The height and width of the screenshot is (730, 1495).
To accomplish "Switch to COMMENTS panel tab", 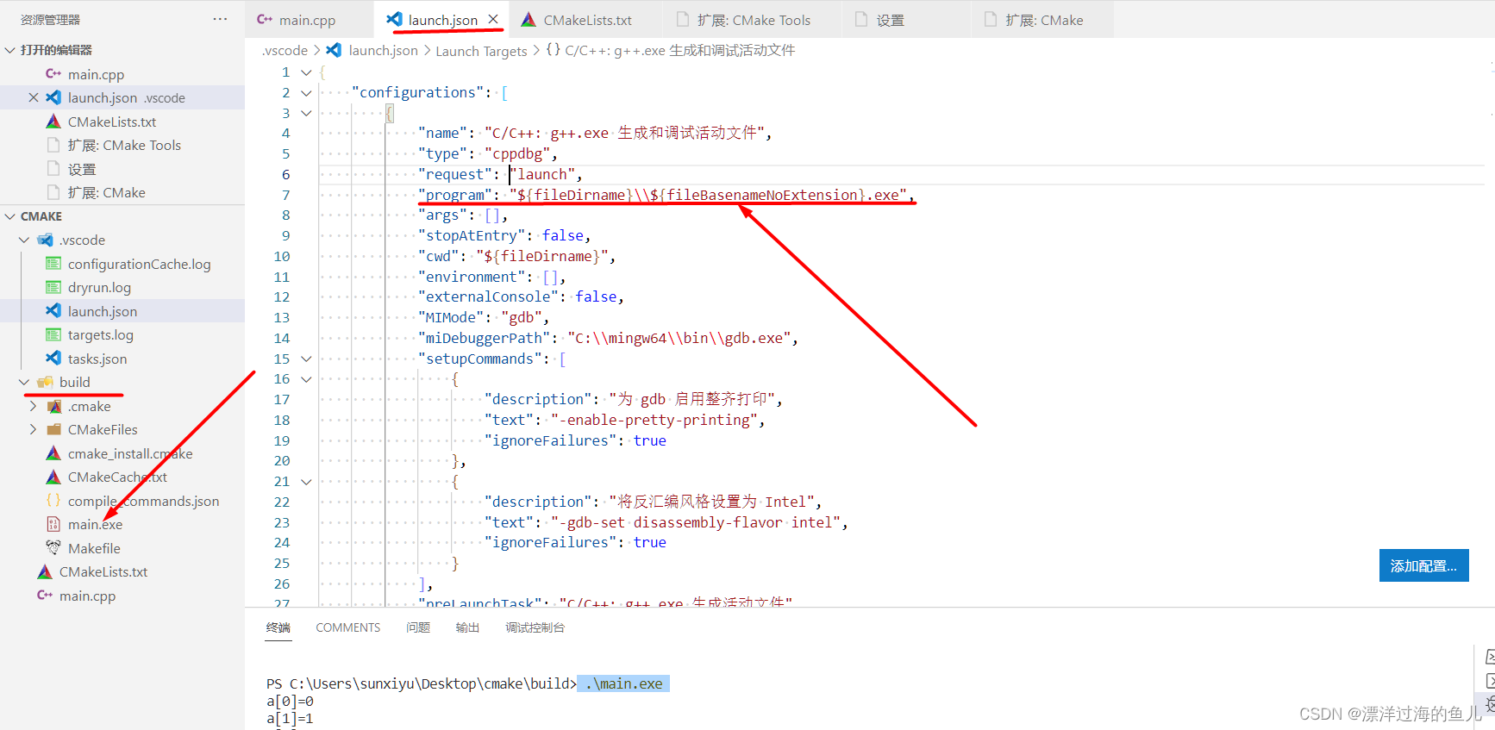I will tap(347, 627).
